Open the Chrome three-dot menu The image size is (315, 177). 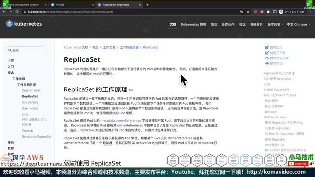point(311,12)
